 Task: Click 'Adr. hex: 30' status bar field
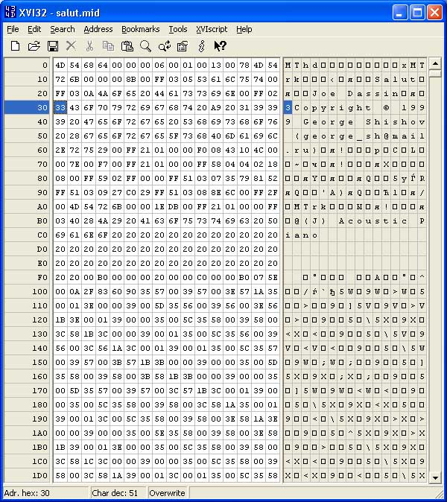point(45,493)
